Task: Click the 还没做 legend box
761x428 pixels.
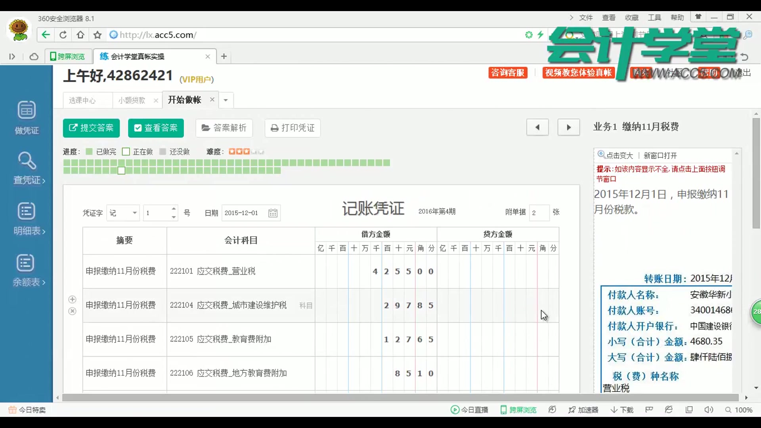Action: tap(163, 152)
